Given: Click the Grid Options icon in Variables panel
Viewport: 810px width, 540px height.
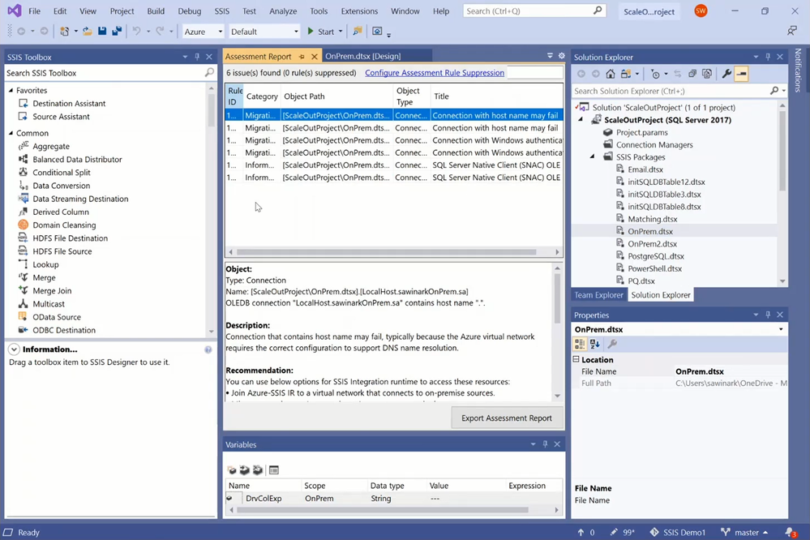Looking at the screenshot, I should [274, 469].
